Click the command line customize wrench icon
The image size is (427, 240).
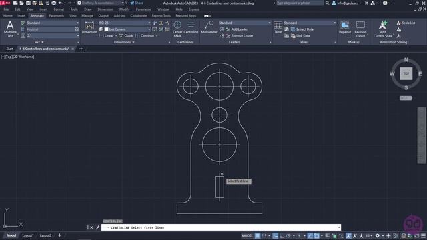coord(97,227)
